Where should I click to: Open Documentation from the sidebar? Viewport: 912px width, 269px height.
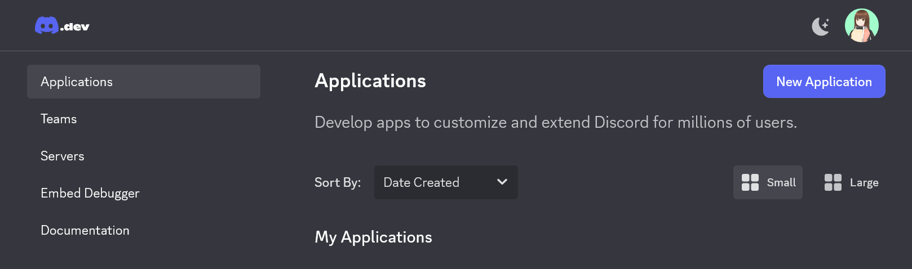click(85, 230)
